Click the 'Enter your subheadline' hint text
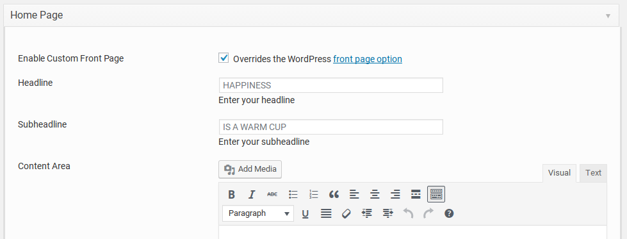 pyautogui.click(x=264, y=142)
